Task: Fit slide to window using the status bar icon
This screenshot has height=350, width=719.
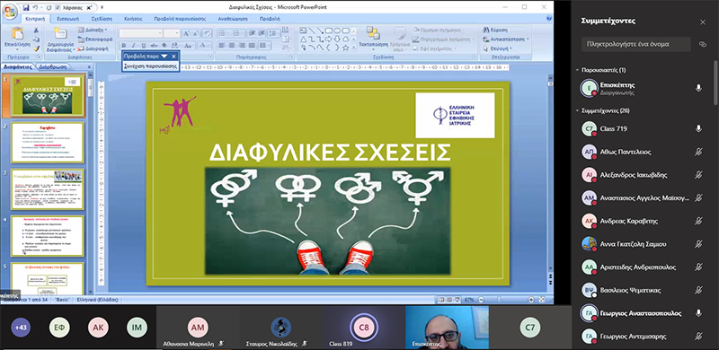Action: (x=542, y=300)
